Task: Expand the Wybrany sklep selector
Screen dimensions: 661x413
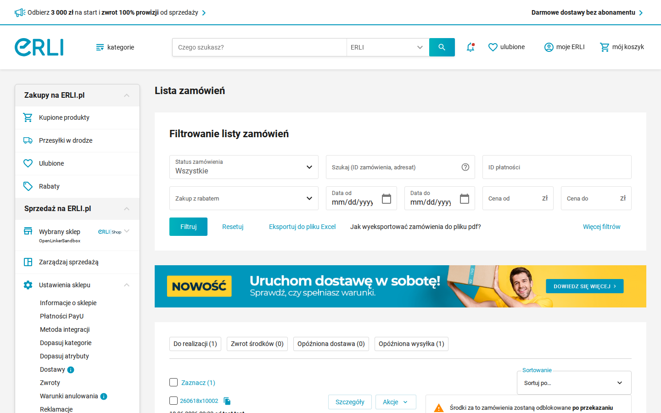Action: 127,231
